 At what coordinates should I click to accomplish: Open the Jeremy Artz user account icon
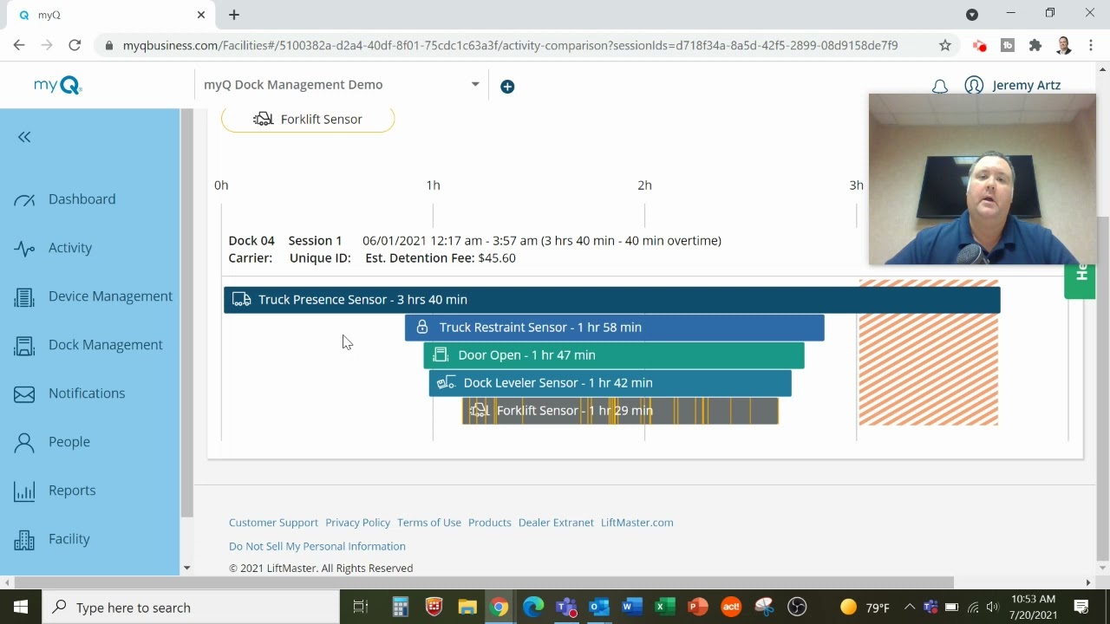point(974,85)
